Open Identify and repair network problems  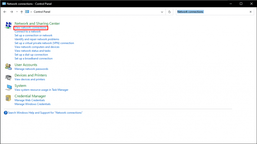(37, 39)
